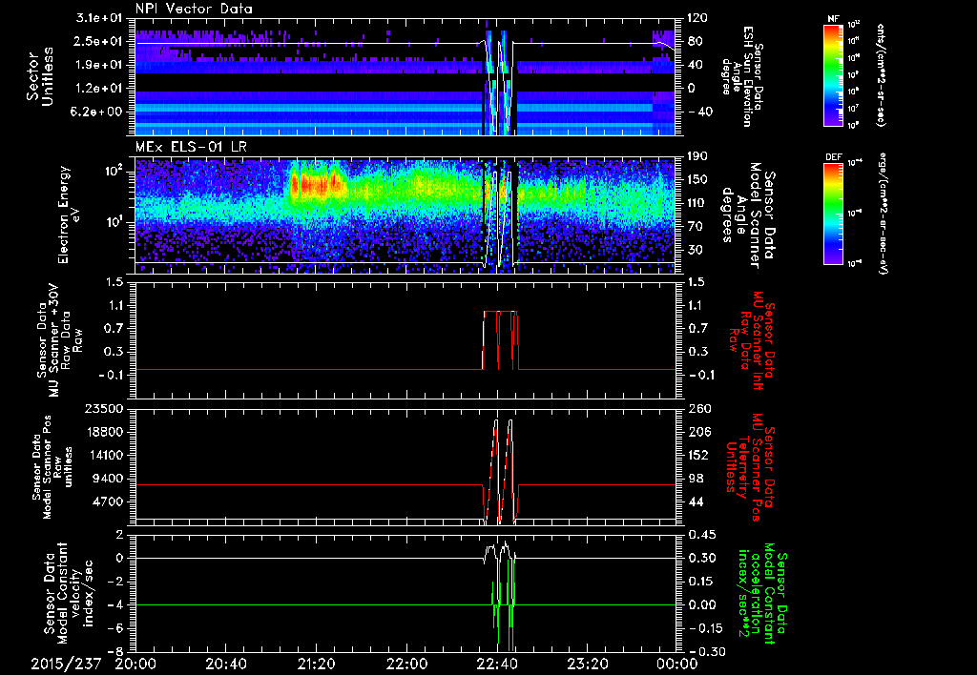Click the '23:20' time tick label
Screen dimensions: 977x675
click(x=588, y=665)
